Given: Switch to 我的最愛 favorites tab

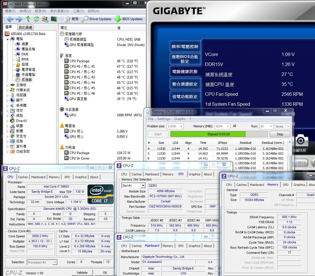Looking at the screenshot, I should click(26, 27).
